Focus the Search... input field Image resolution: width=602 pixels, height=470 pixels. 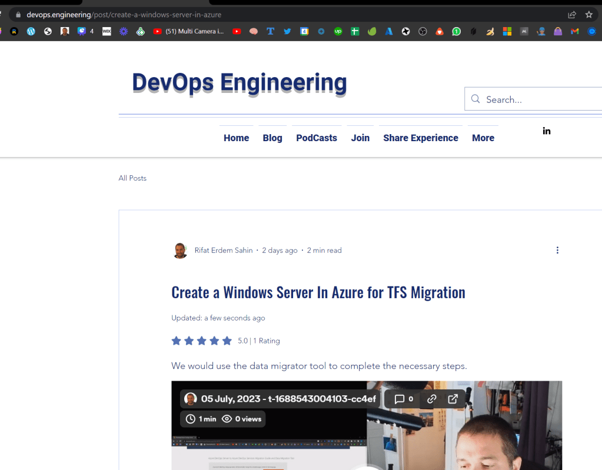[x=534, y=99]
